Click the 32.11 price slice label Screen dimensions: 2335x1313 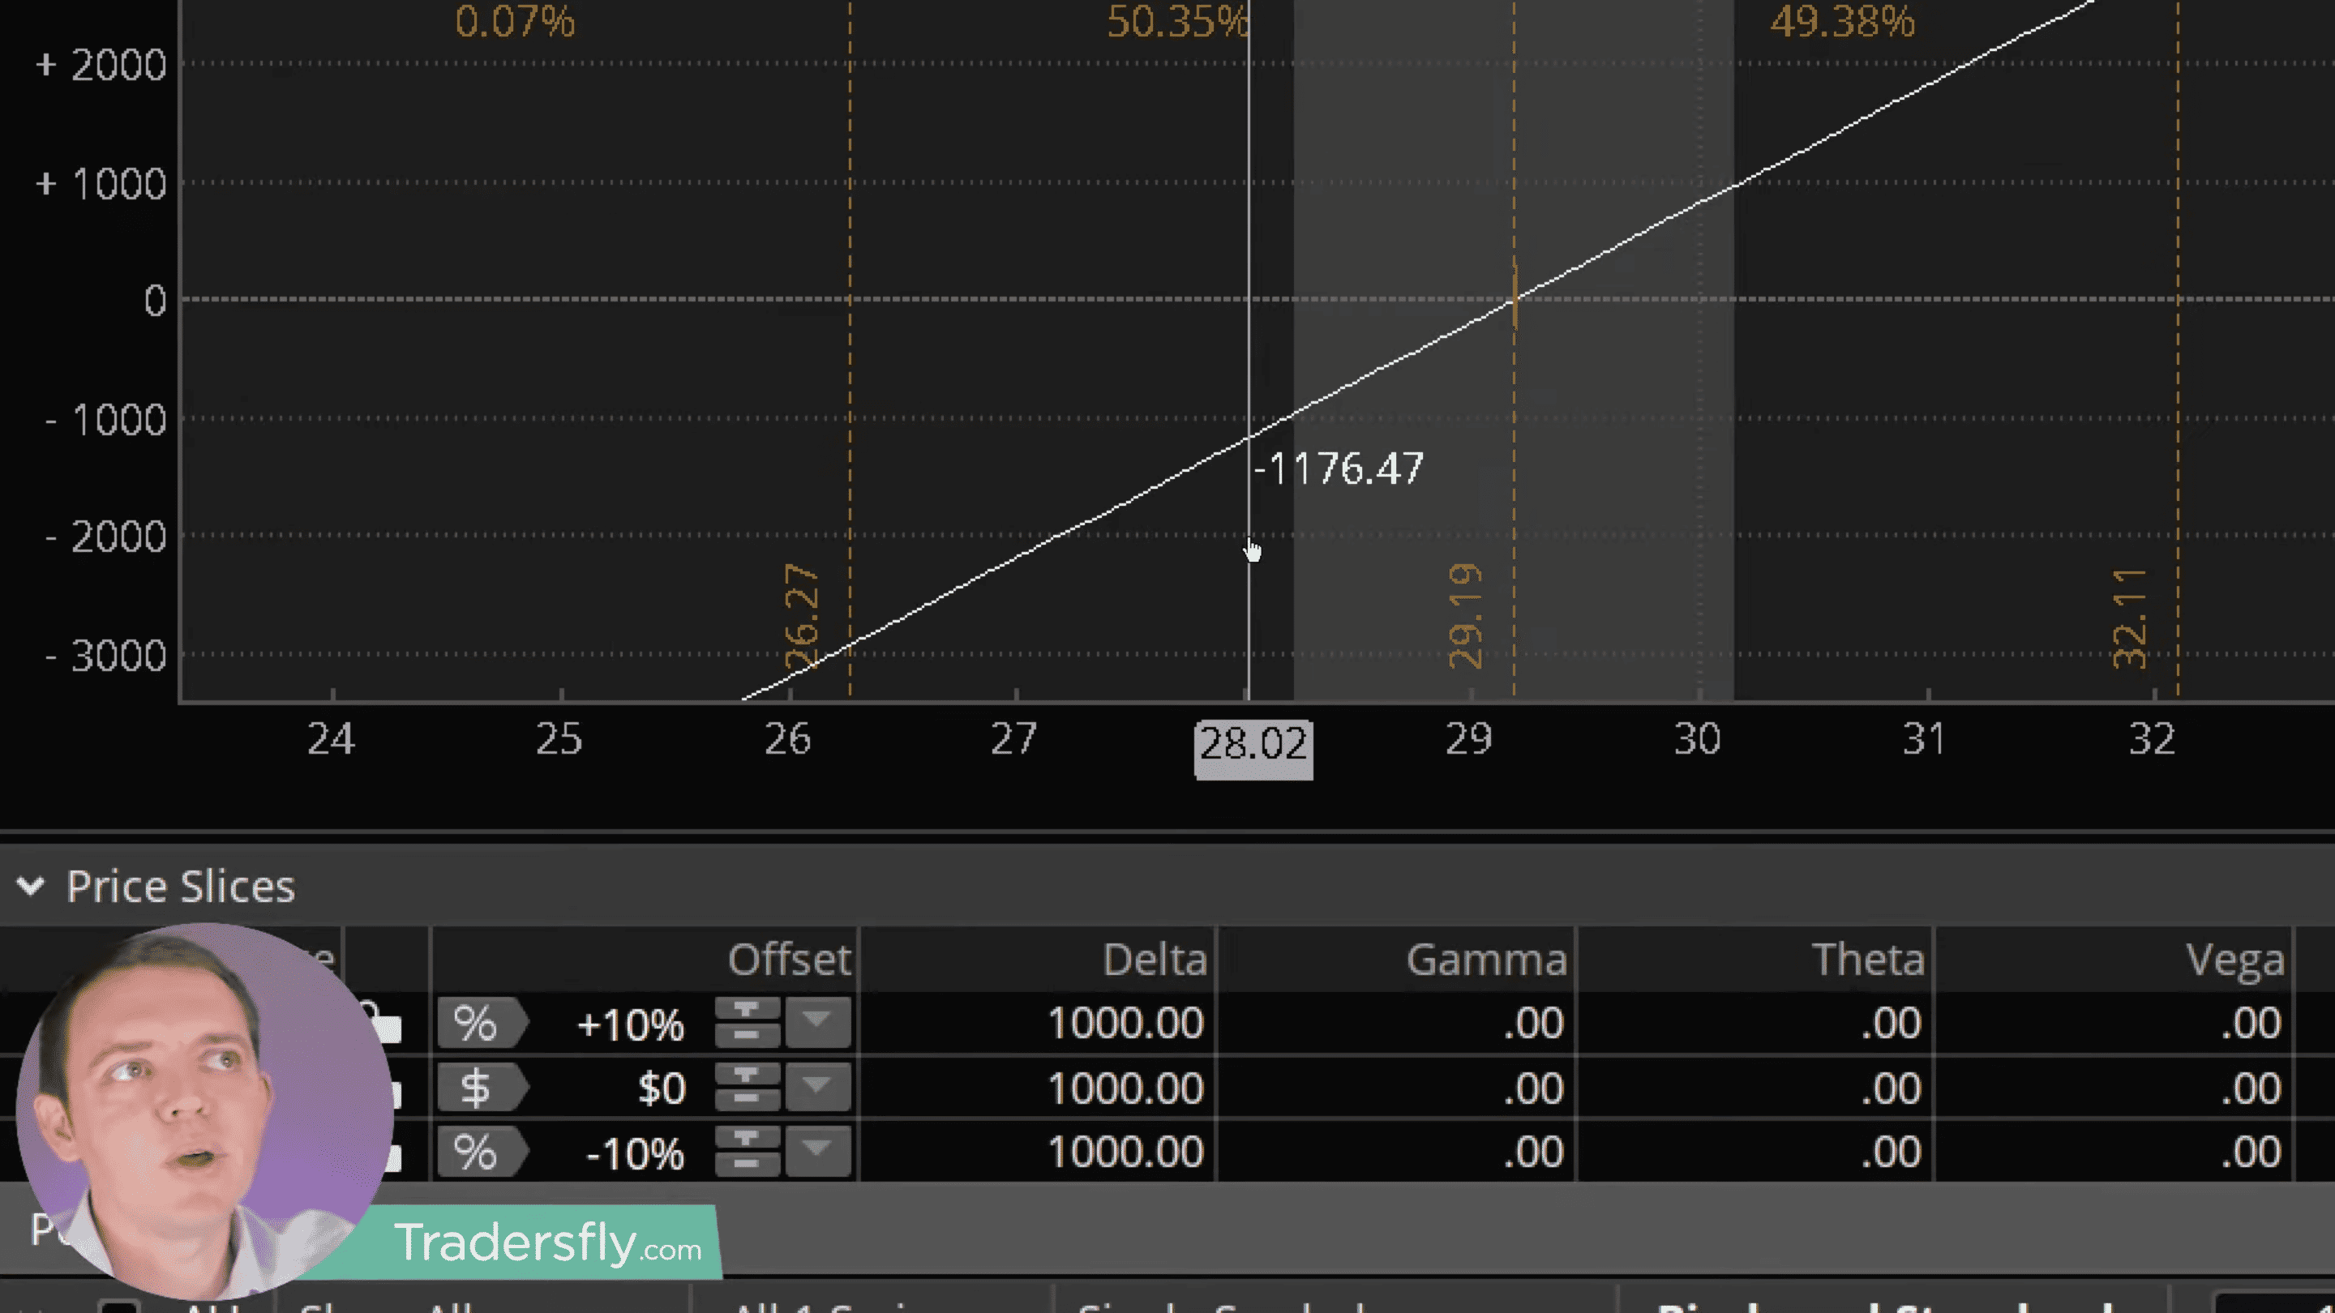[x=2129, y=620]
